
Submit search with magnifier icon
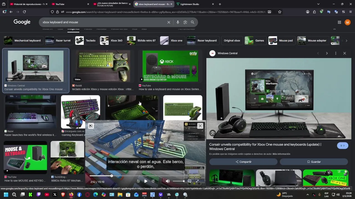tap(192, 22)
